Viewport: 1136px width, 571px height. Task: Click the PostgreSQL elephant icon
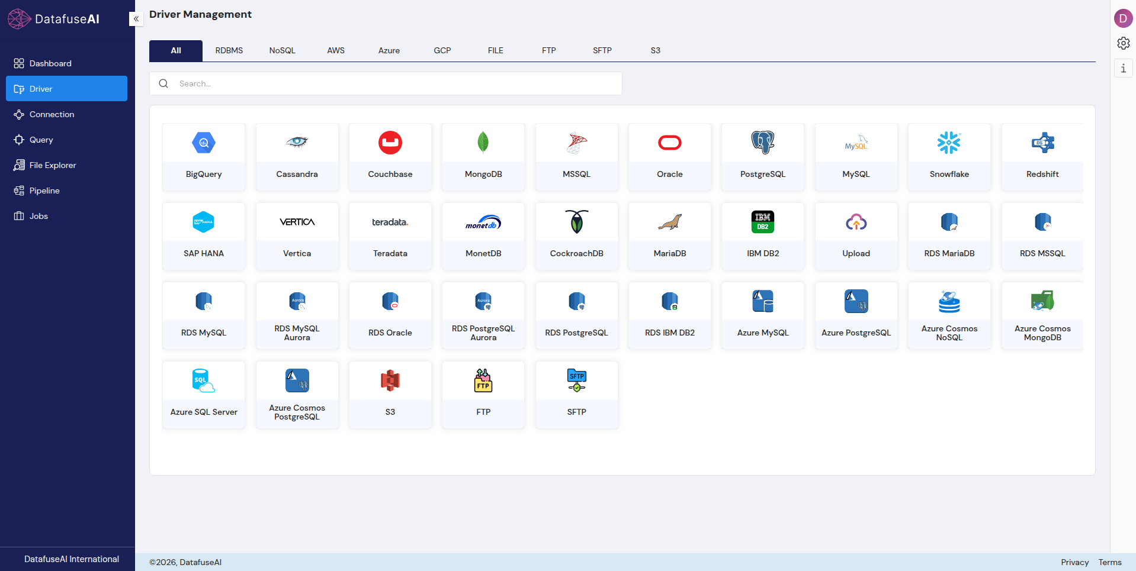[x=763, y=143]
